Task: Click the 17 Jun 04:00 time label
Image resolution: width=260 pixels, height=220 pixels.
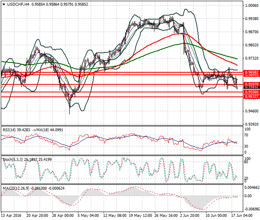Action: [x=242, y=216]
